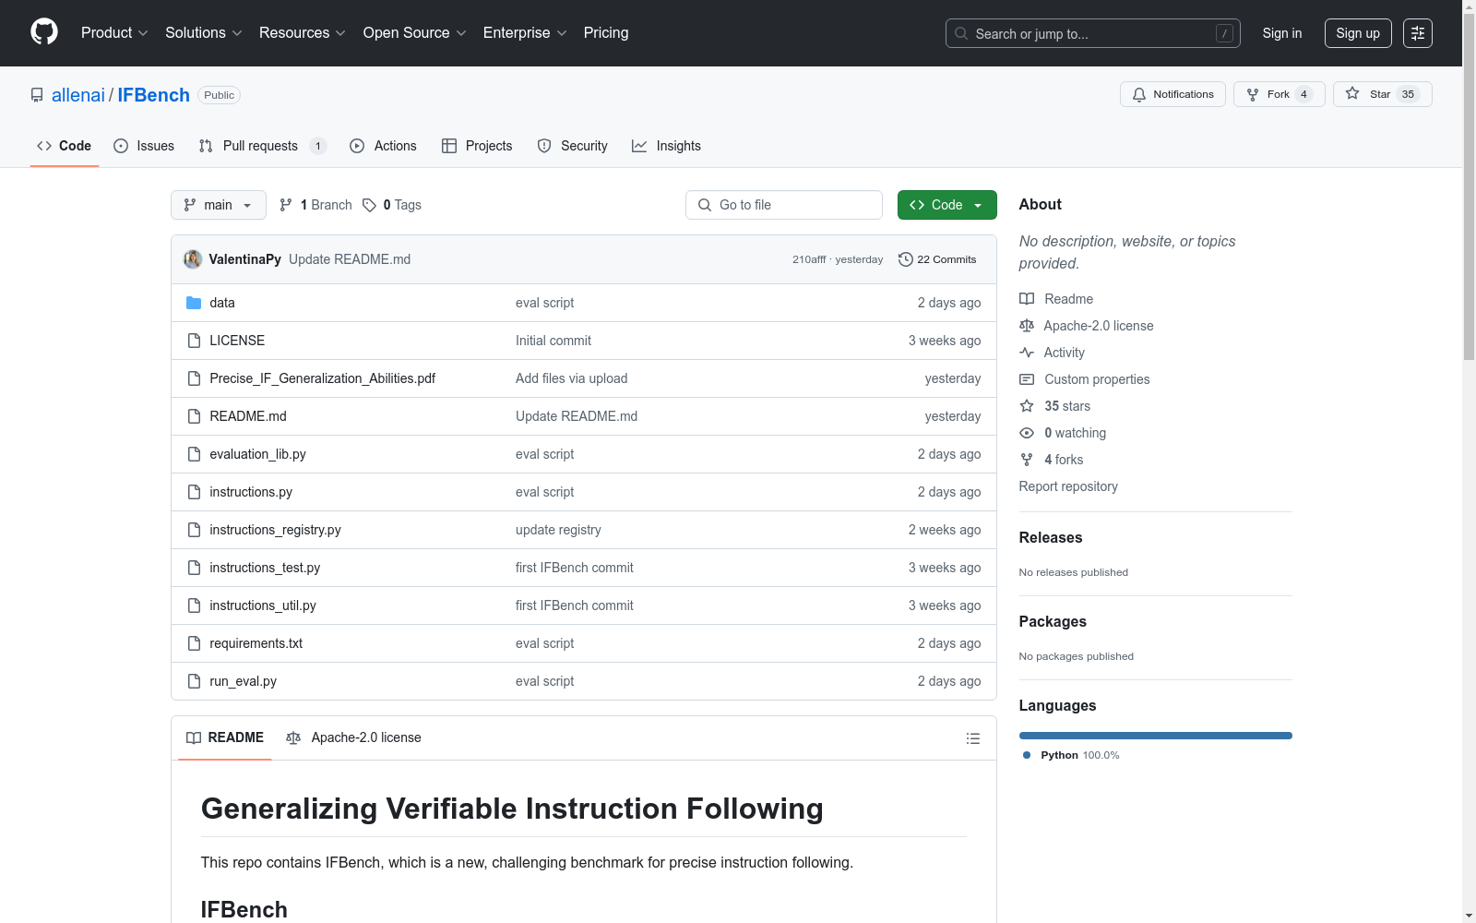The width and height of the screenshot is (1476, 923).
Task: Click the GitHub logo icon
Action: point(44,32)
